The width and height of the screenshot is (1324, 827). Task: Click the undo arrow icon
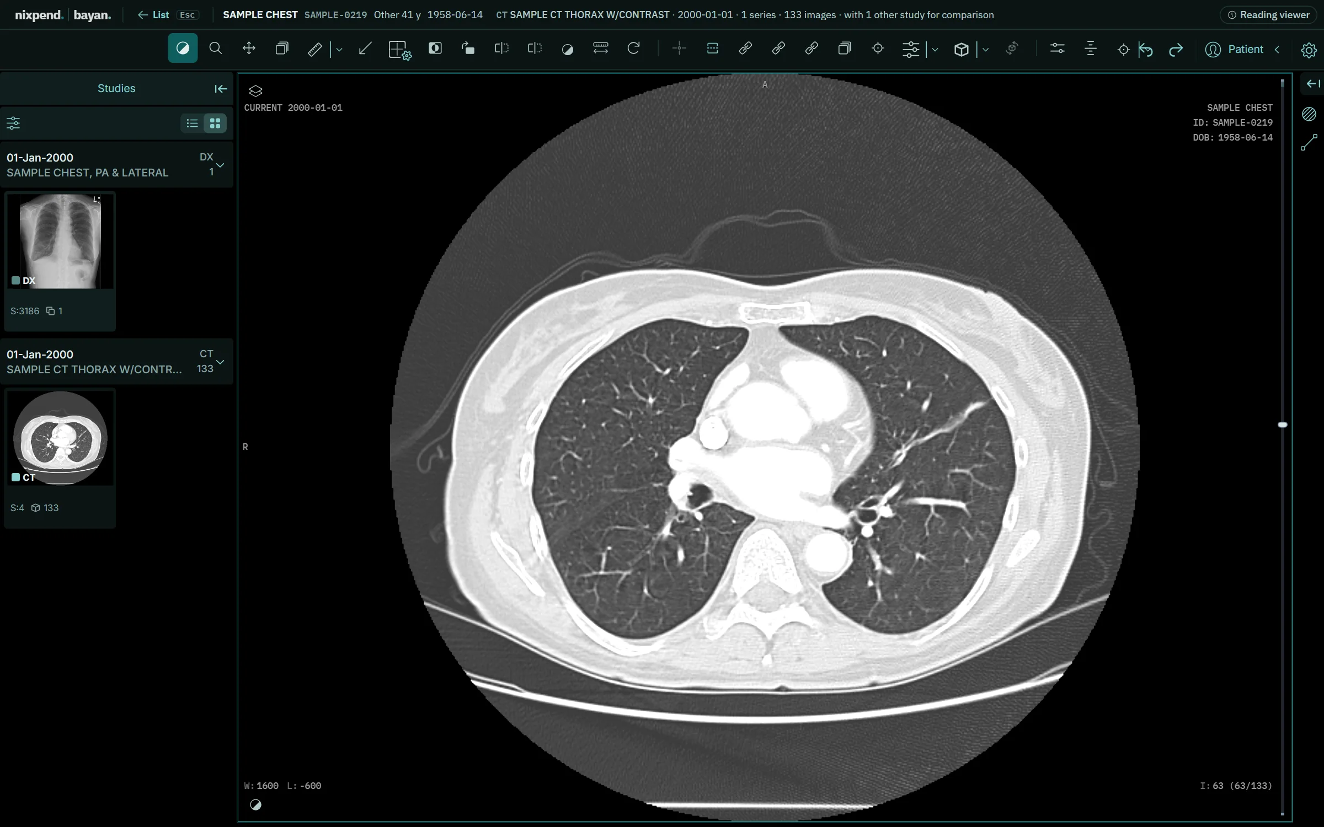tap(1146, 50)
